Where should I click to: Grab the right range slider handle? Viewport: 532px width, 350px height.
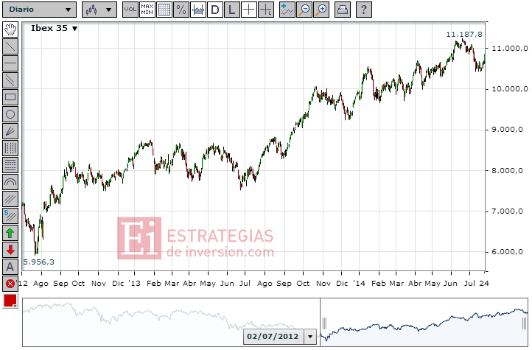525,323
